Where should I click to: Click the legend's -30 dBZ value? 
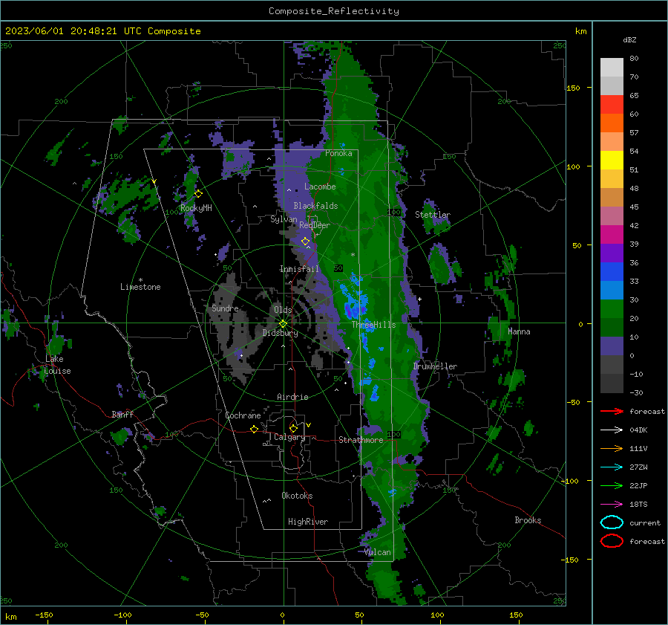click(x=636, y=392)
